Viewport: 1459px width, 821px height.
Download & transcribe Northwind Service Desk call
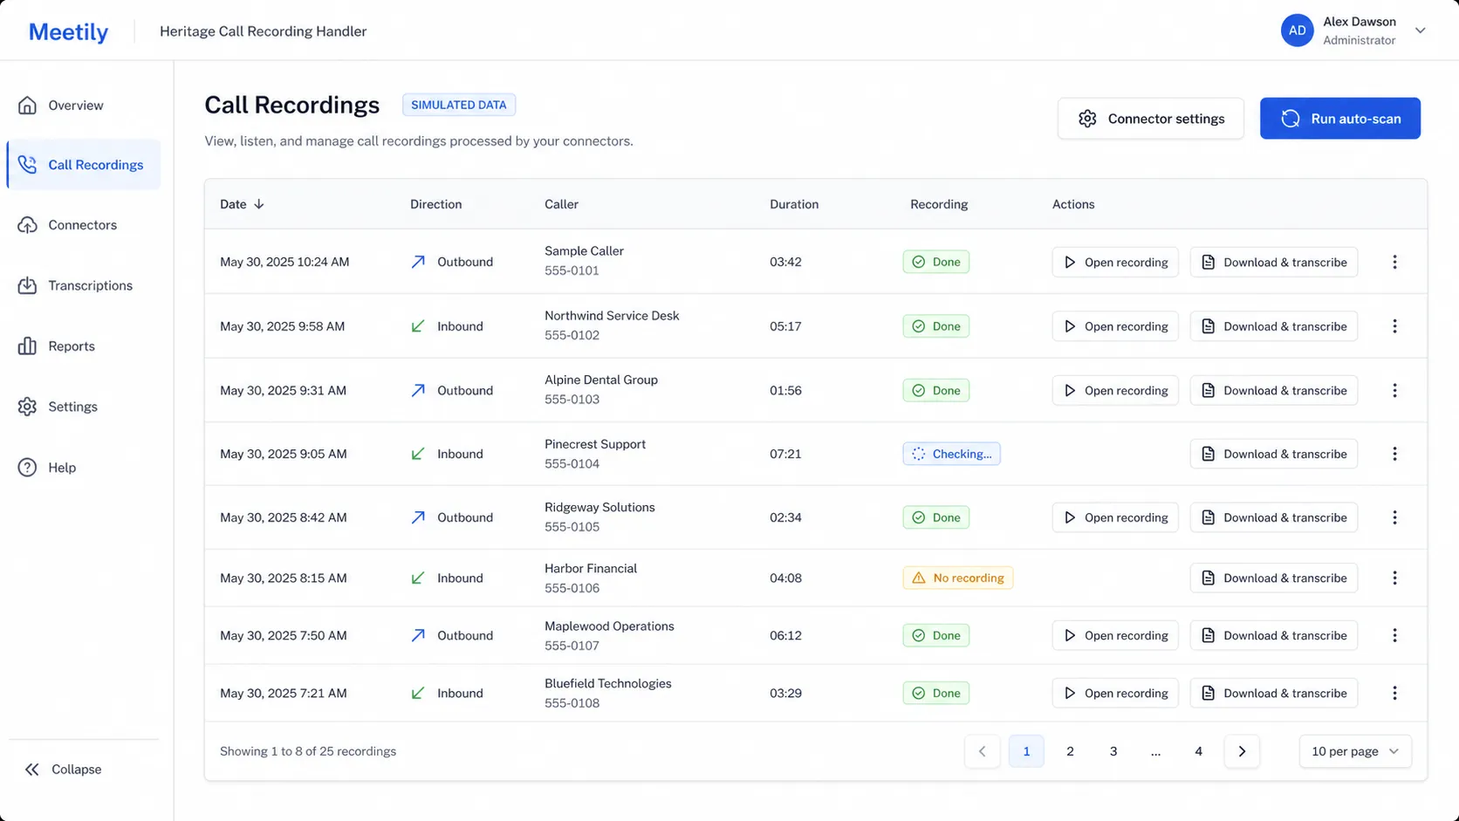coord(1273,326)
